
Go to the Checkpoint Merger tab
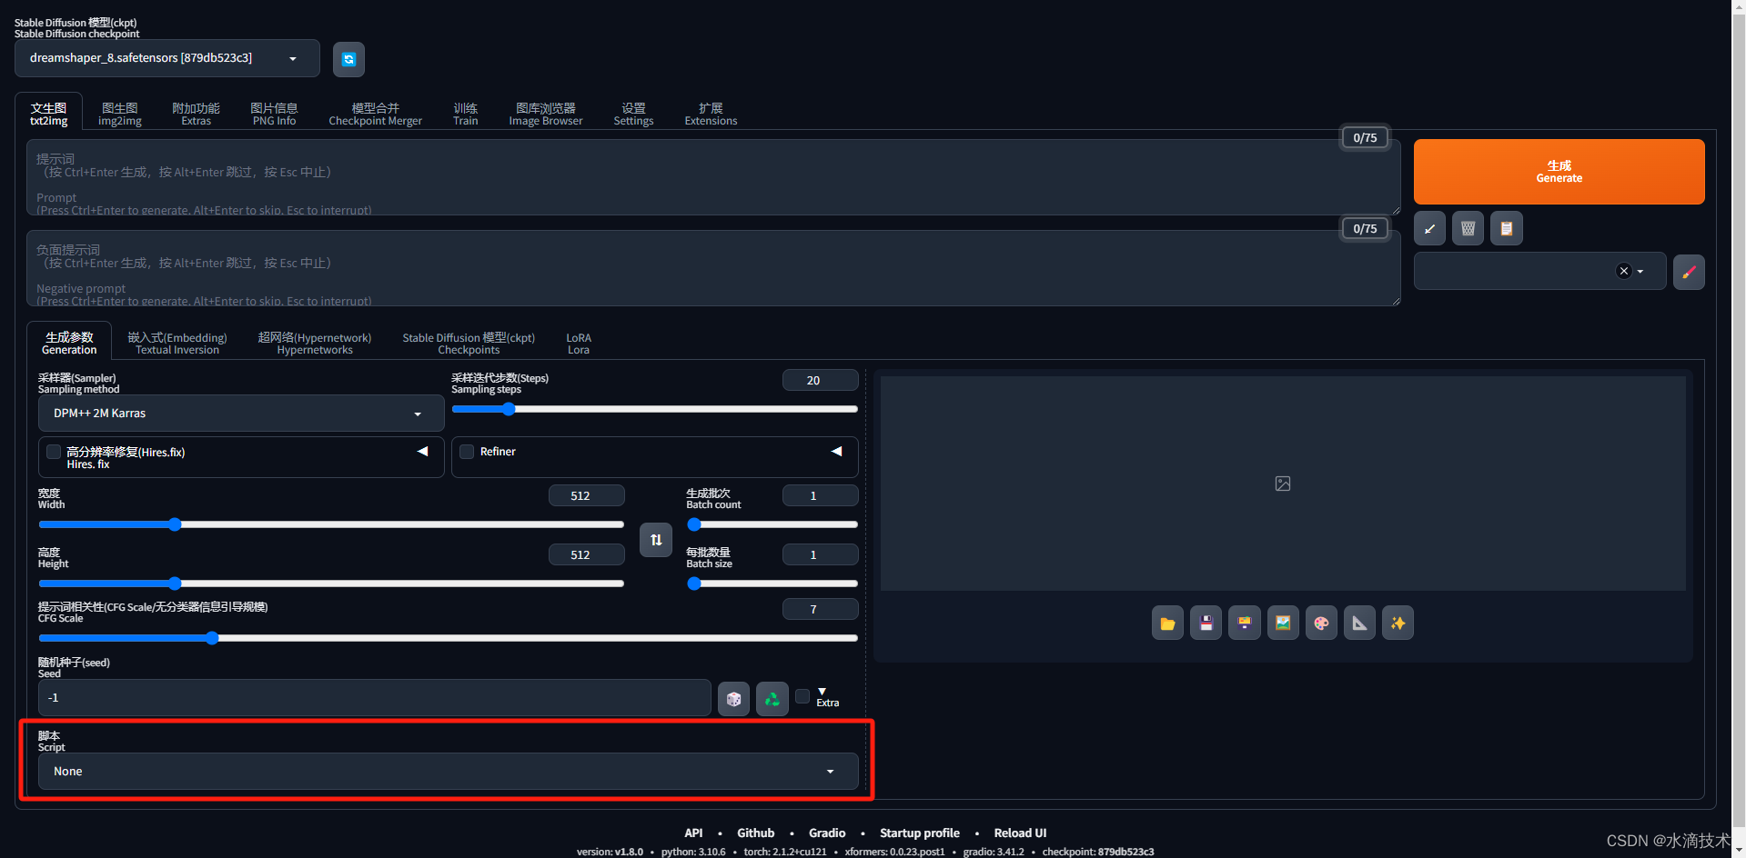click(375, 115)
